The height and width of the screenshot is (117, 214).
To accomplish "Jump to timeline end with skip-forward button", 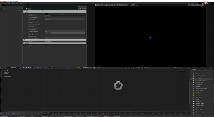I will (148, 67).
